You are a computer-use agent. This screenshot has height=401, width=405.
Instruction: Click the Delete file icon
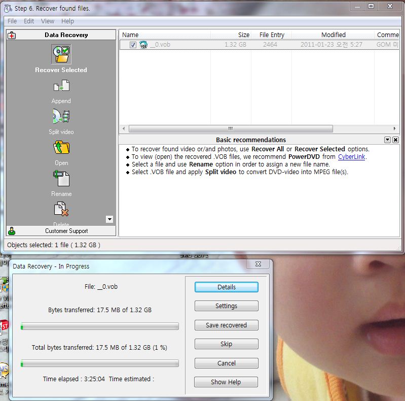click(x=61, y=209)
